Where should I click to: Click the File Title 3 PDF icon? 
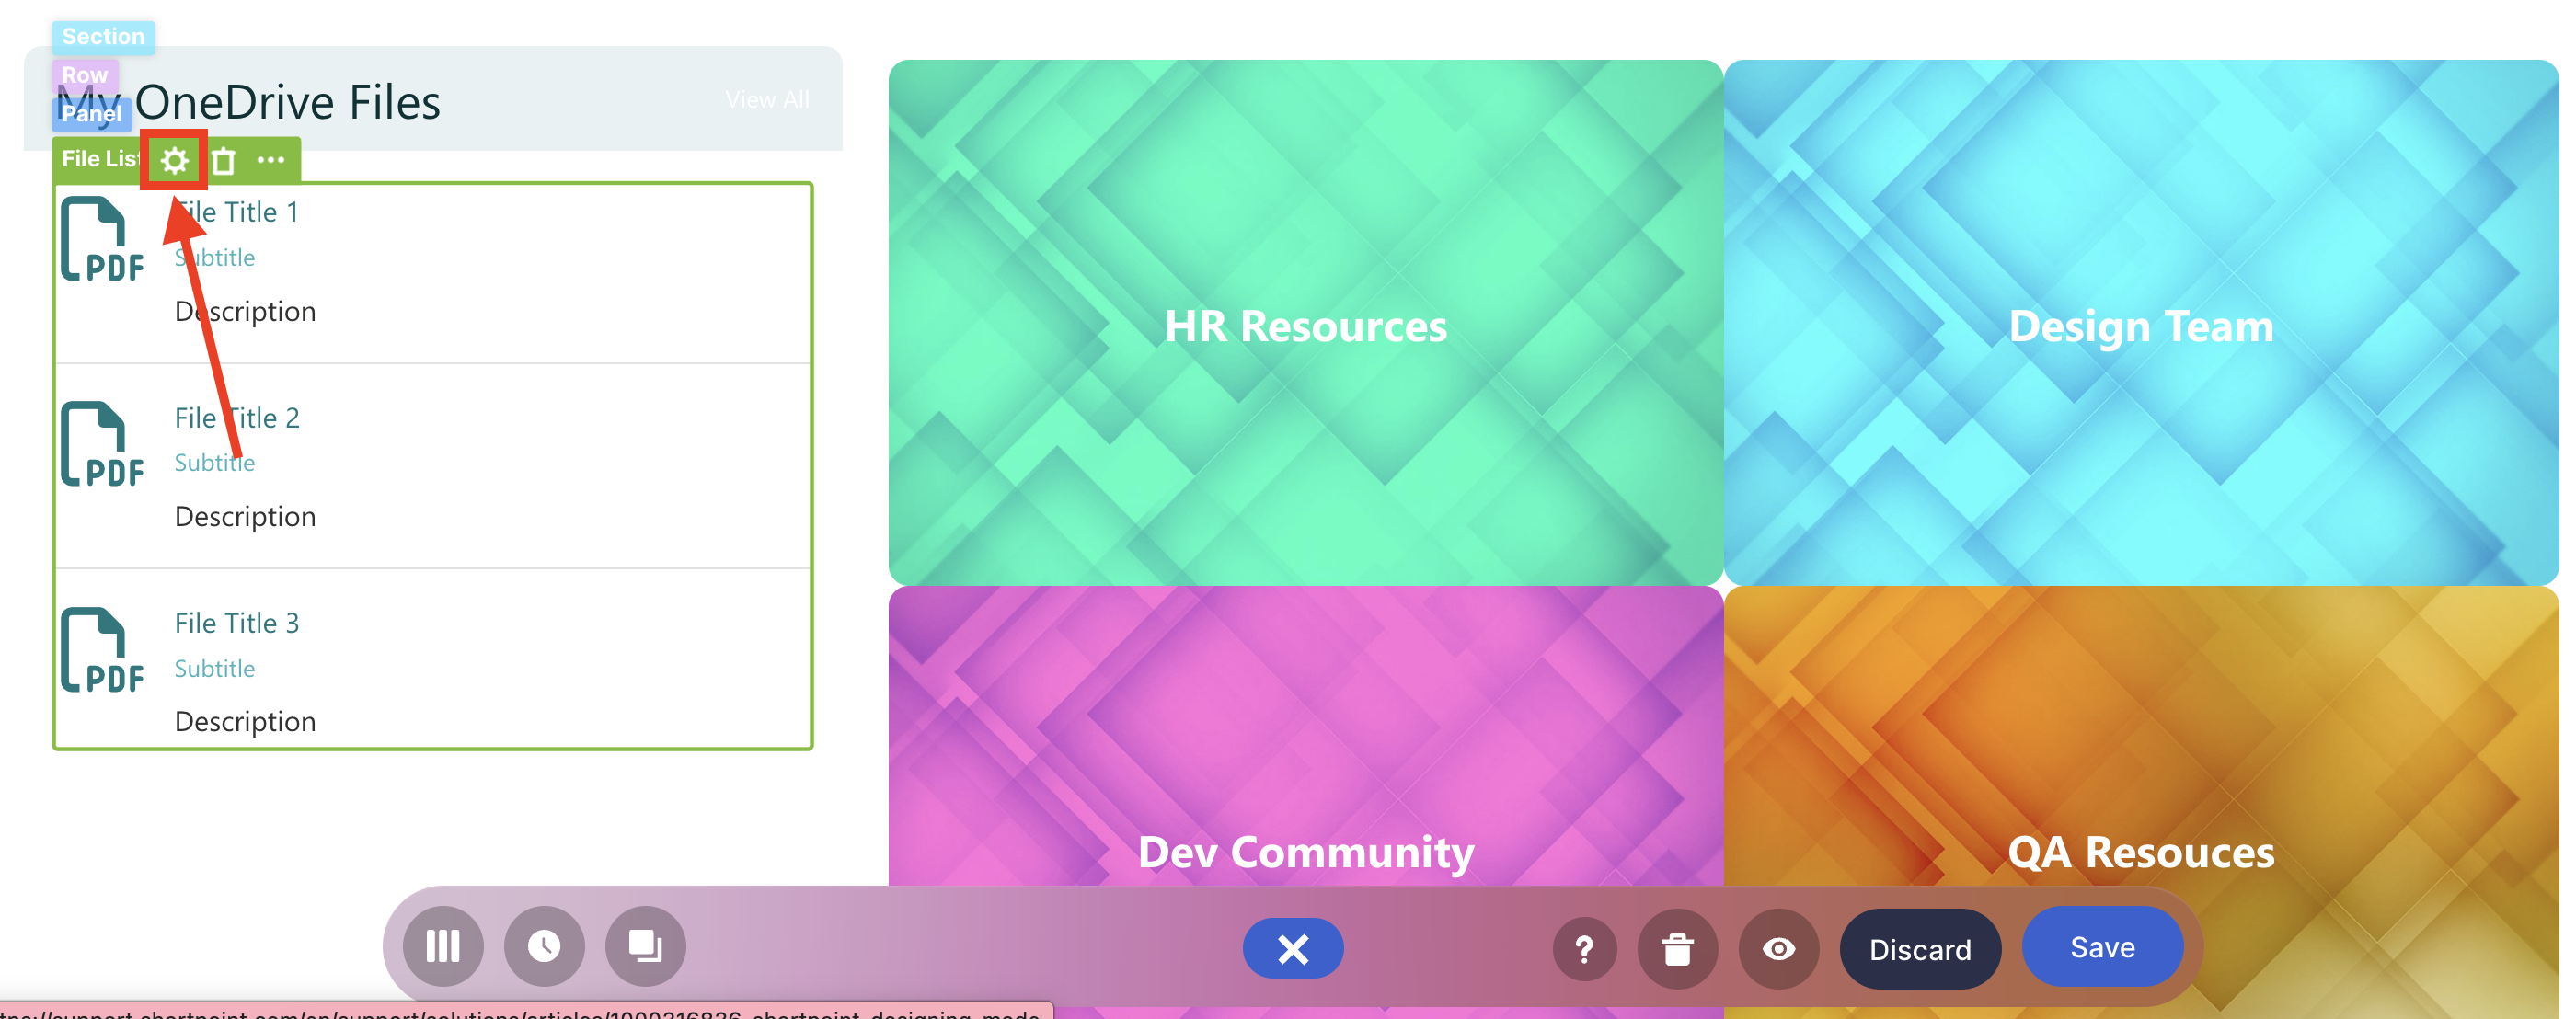coord(102,650)
